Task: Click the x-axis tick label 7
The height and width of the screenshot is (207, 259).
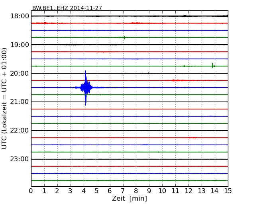Action: coord(123,191)
